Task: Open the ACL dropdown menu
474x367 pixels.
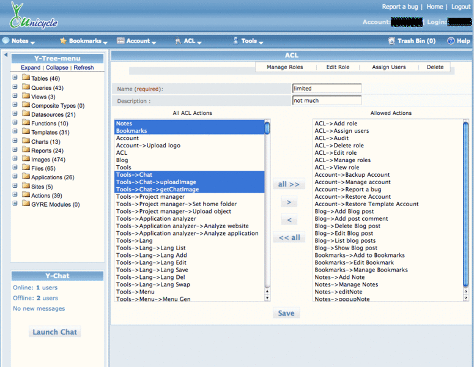Action: pos(190,41)
